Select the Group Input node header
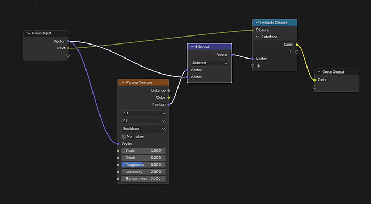This screenshot has width=371, height=204. pos(46,33)
